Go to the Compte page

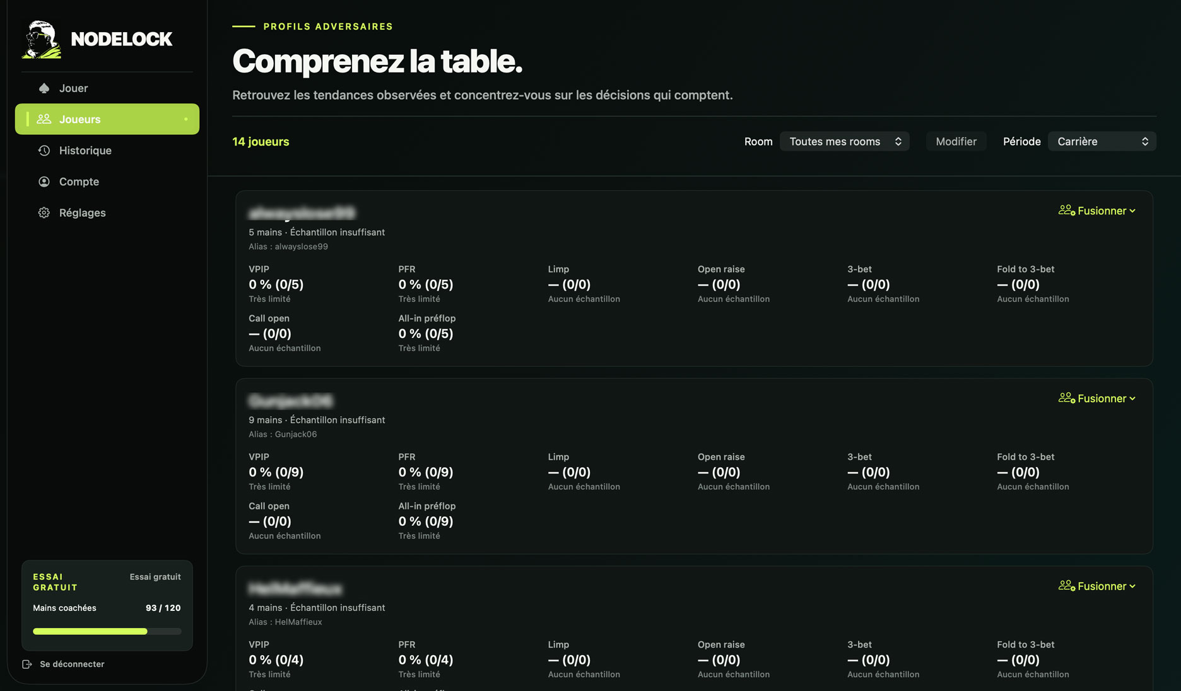click(107, 182)
